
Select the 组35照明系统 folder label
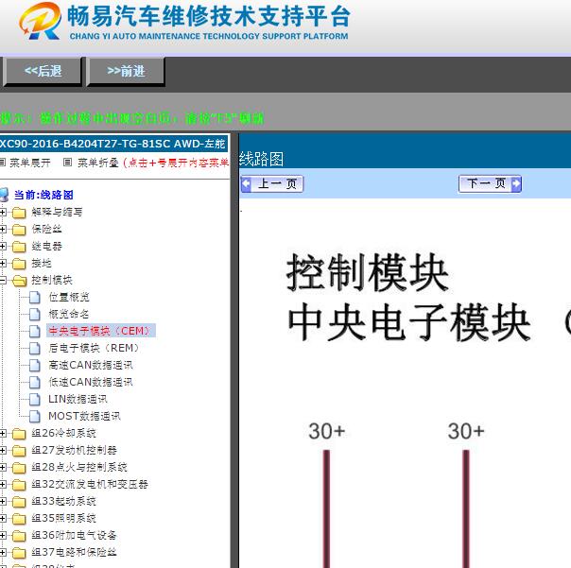[63, 519]
